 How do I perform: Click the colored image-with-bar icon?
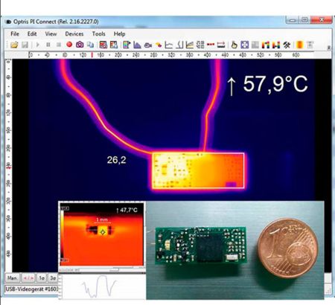click(x=127, y=45)
